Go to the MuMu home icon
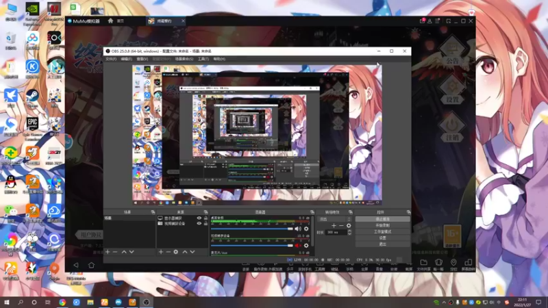This screenshot has height=308, width=548. [x=110, y=21]
